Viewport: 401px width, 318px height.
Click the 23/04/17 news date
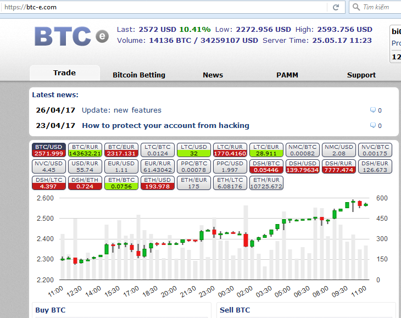(55, 126)
